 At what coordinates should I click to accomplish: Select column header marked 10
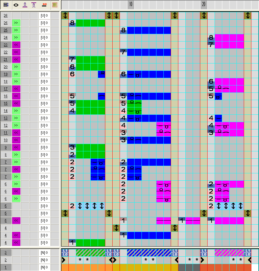(x=131, y=5)
